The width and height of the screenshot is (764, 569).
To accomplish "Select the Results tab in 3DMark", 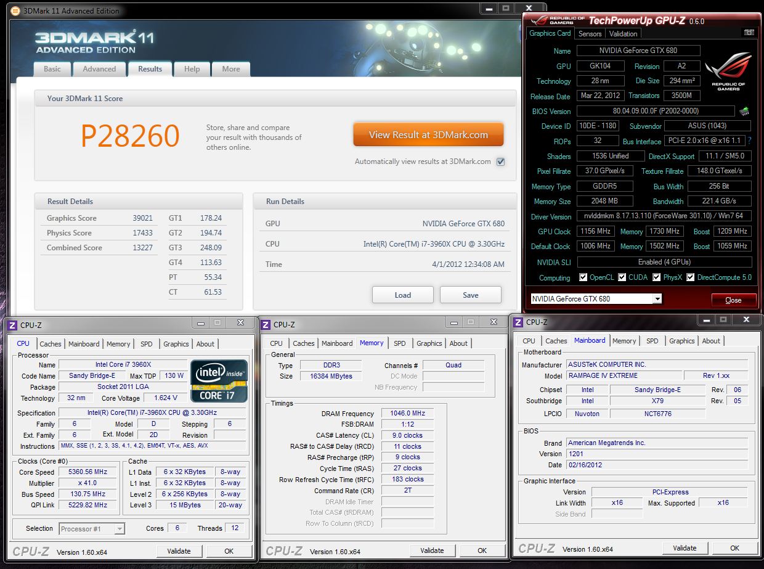I will click(x=150, y=68).
